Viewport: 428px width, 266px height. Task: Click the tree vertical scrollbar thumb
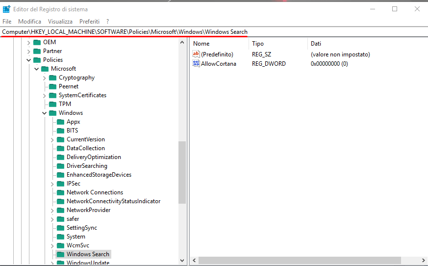[x=182, y=172]
